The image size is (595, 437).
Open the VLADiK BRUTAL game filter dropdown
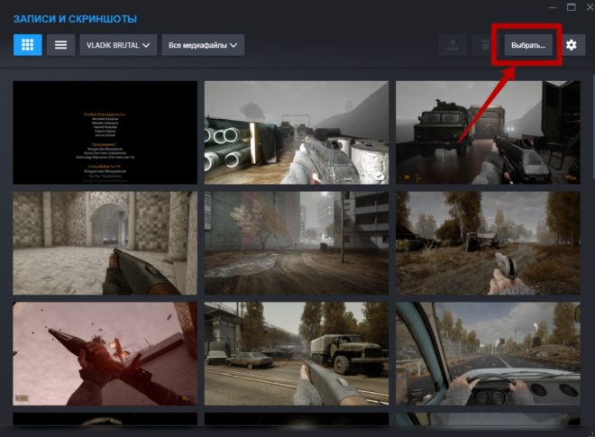click(118, 45)
